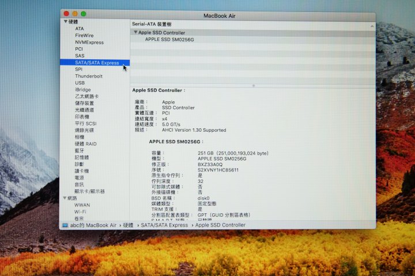Select 印表機 in the sidebar
Image resolution: width=415 pixels, height=276 pixels.
[x=82, y=117]
